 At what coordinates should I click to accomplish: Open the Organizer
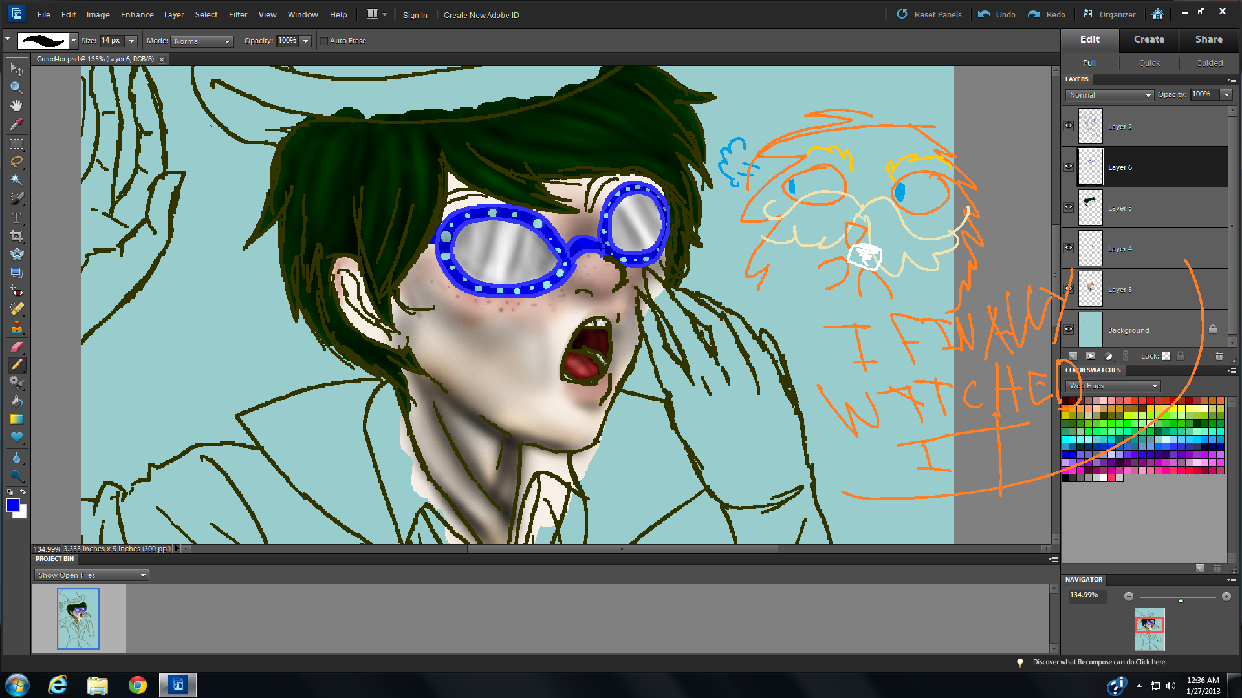[1109, 14]
